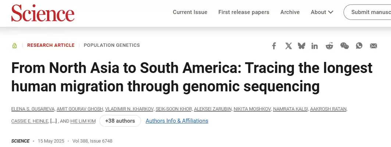Share article on WhatsApp
This screenshot has width=391, height=147.
coord(359,46)
